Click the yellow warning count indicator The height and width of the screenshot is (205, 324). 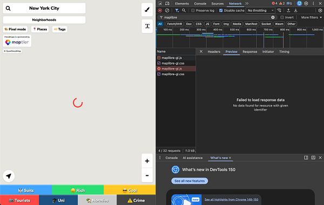tap(282, 4)
